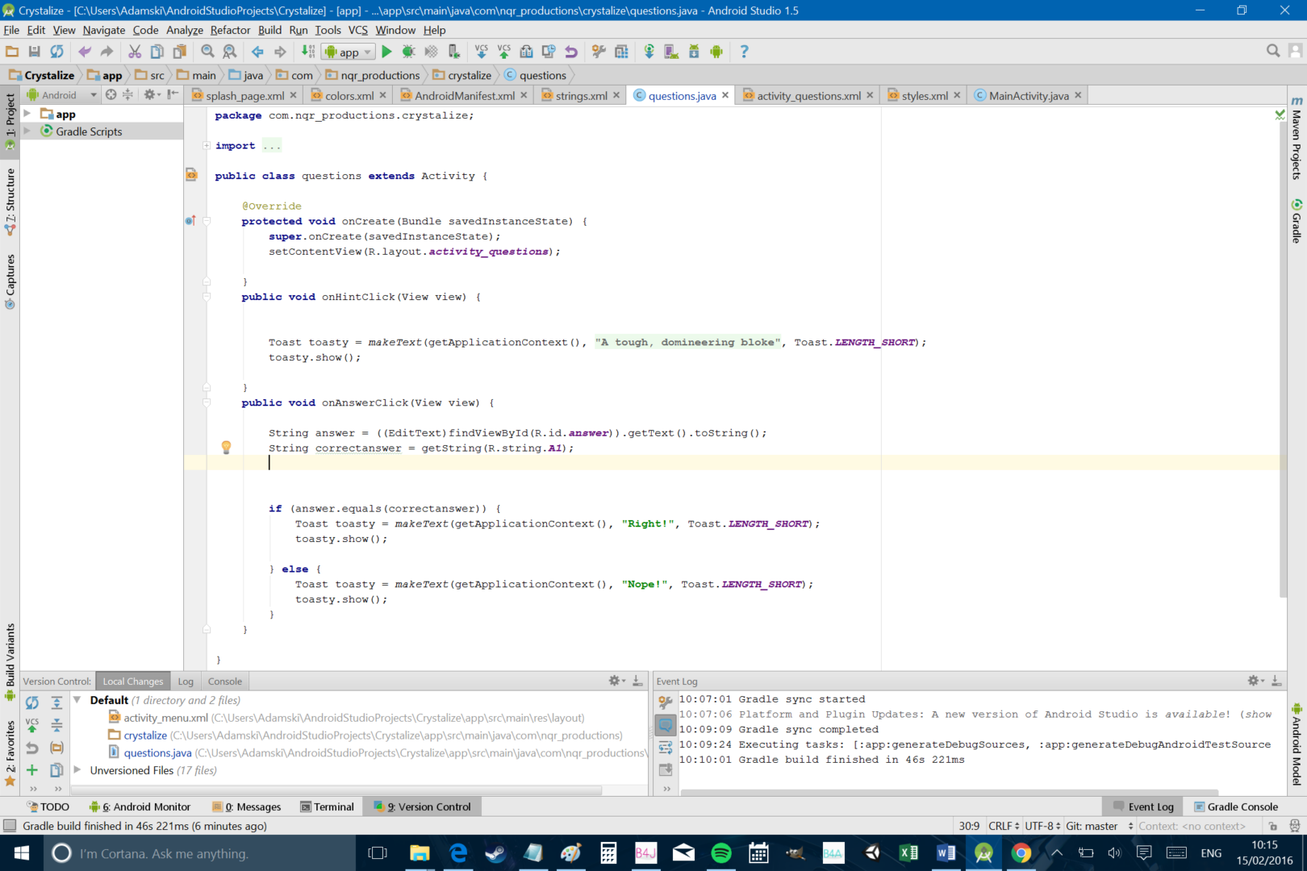Open the Refactor menu

(x=231, y=30)
